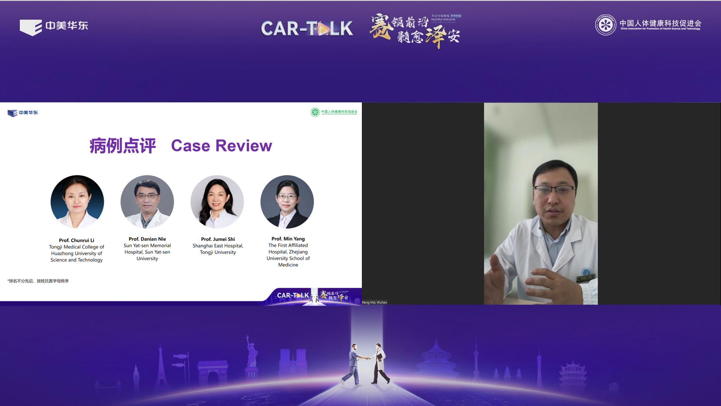The image size is (721, 406).
Task: Click the China Association circular emblem top right
Action: (x=605, y=25)
